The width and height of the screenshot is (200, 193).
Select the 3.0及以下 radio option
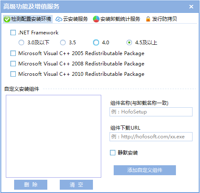[21, 43]
